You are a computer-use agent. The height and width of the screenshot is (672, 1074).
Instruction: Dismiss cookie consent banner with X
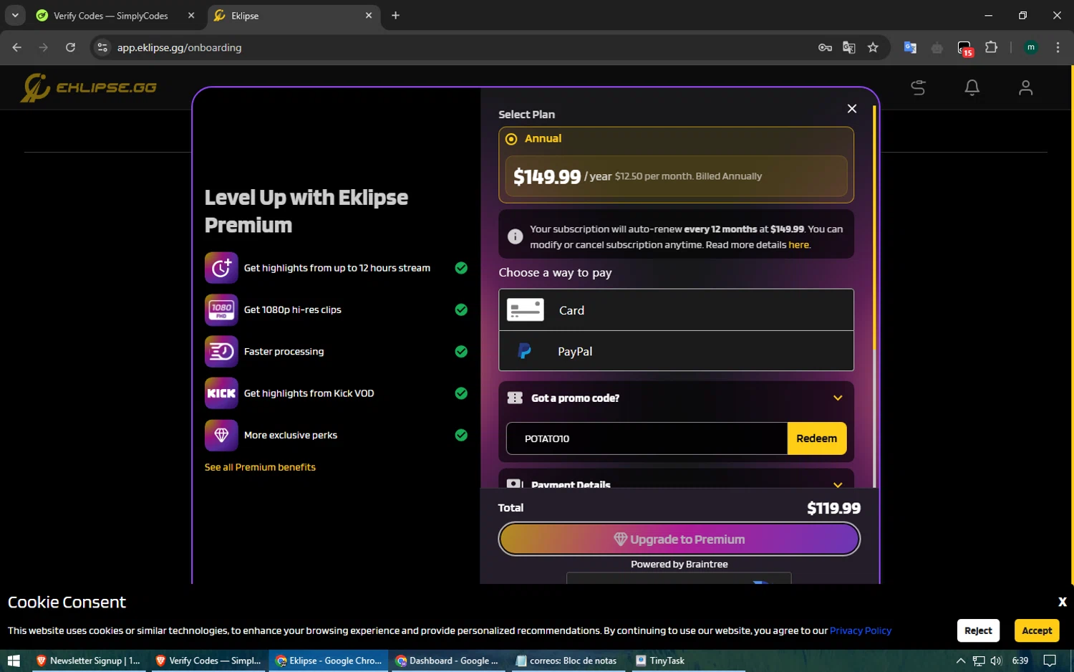pyautogui.click(x=1062, y=602)
